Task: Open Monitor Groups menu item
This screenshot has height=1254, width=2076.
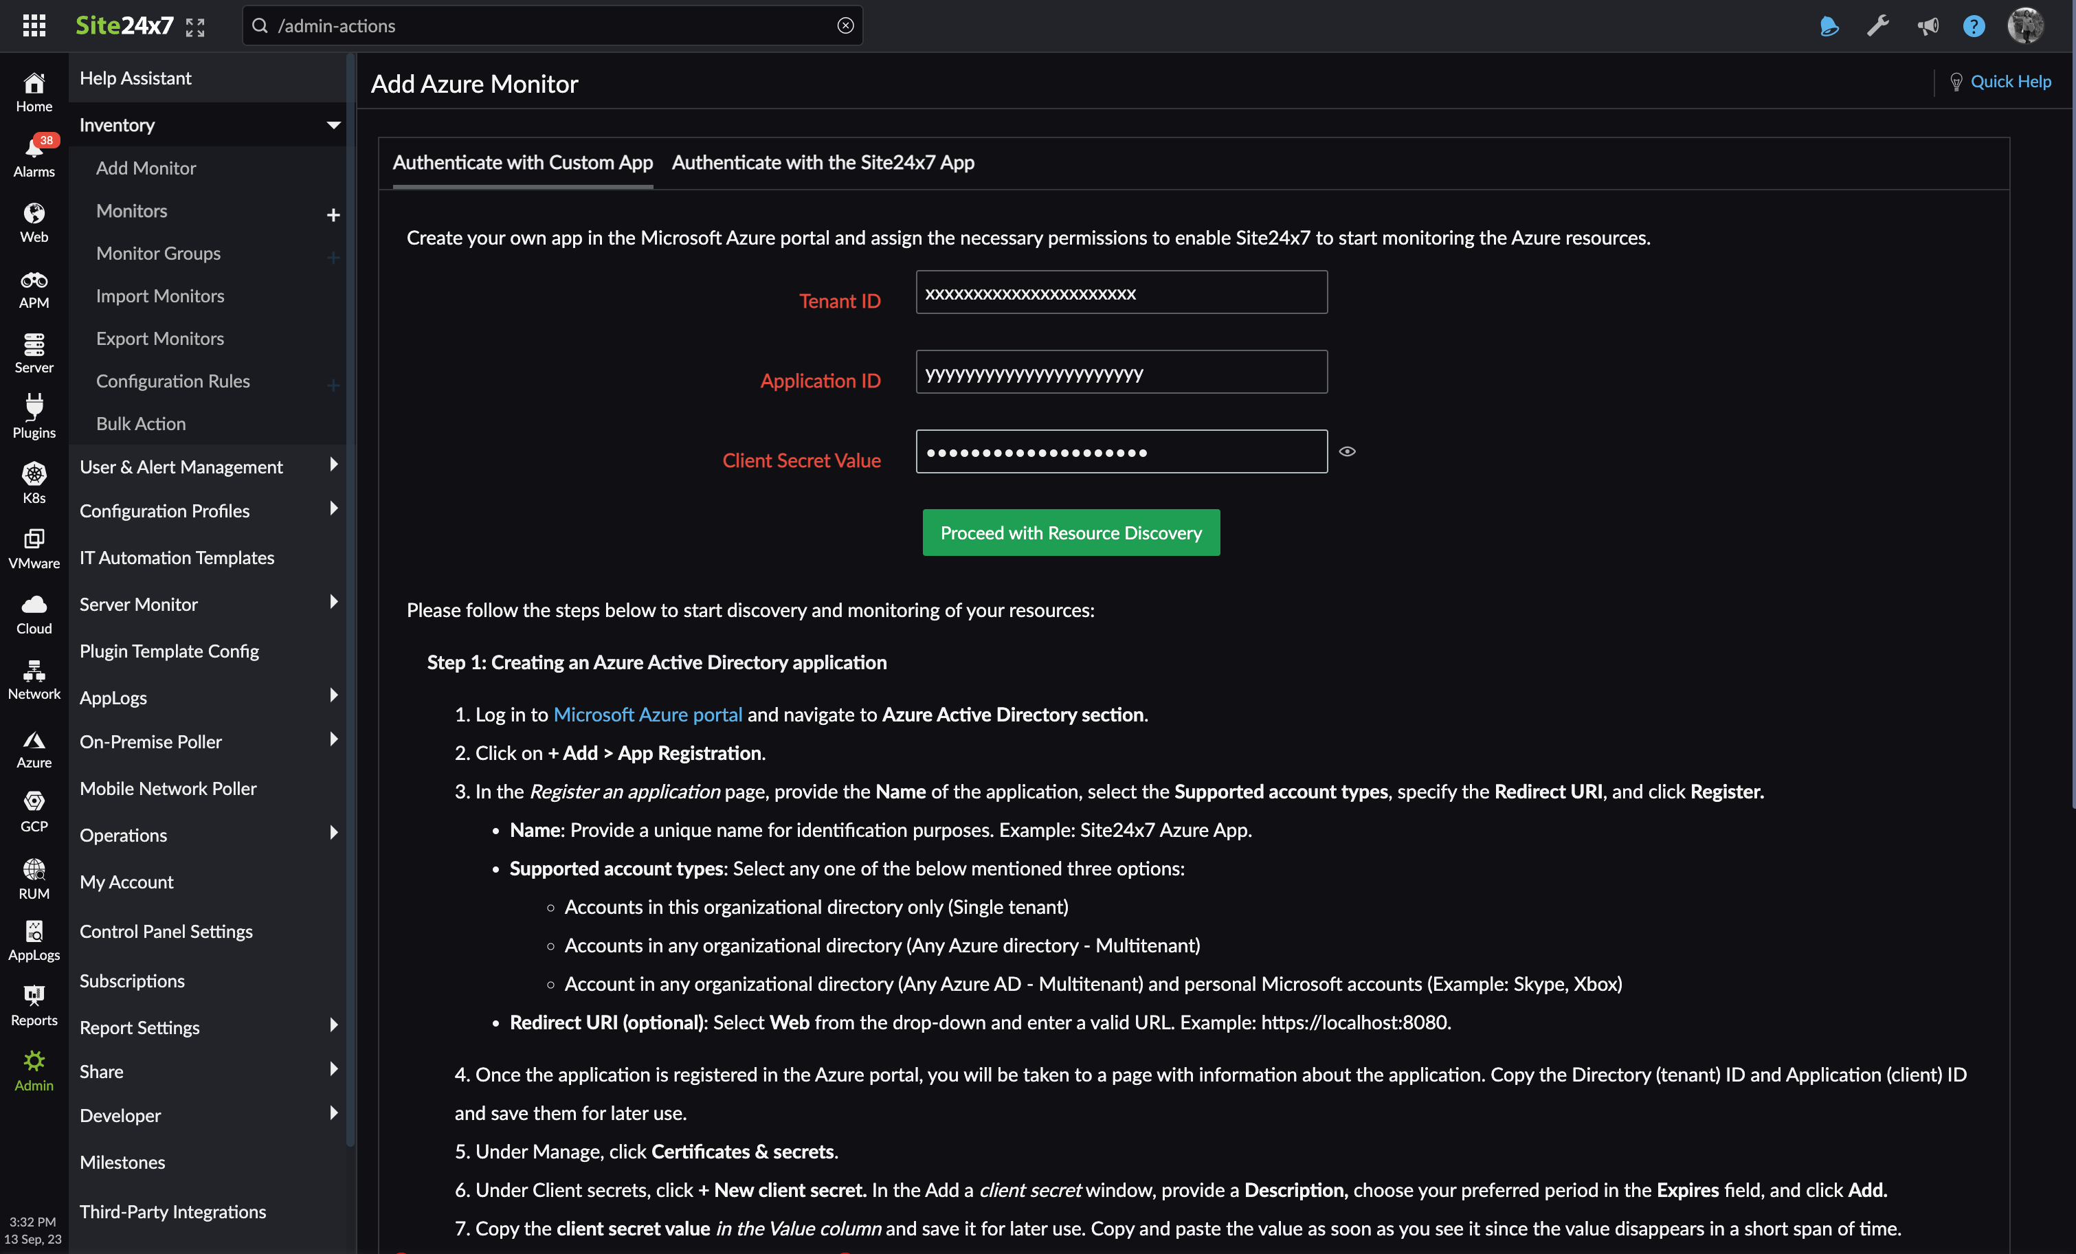Action: (158, 253)
